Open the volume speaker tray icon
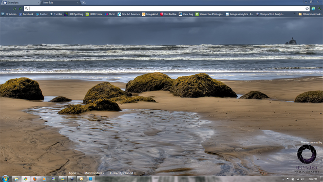This screenshot has width=323, height=182. 303,179
